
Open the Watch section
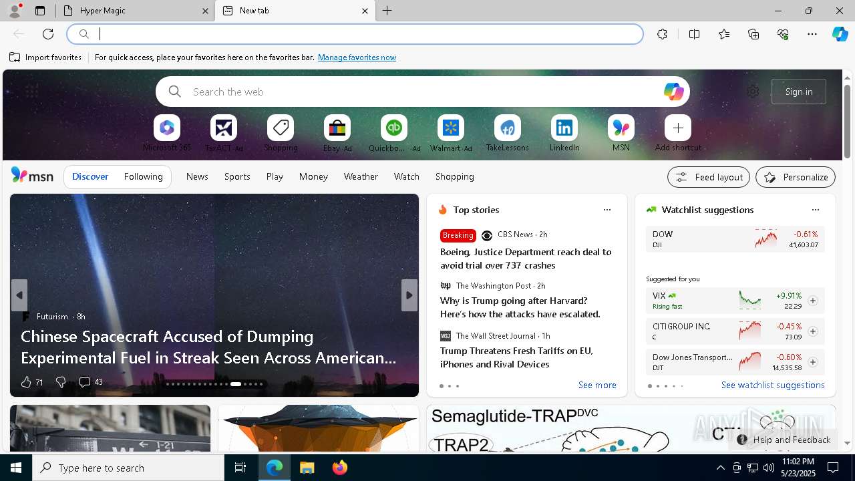point(407,176)
